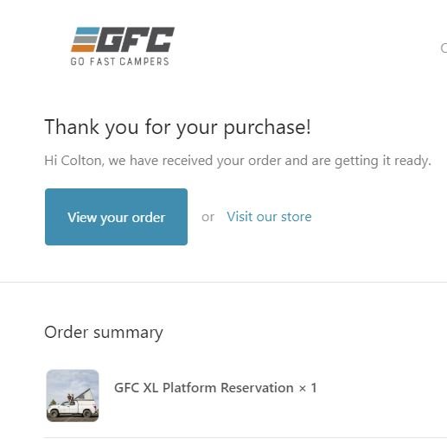Click the blue stripe of the logo
This screenshot has height=439, width=447.
point(87,31)
